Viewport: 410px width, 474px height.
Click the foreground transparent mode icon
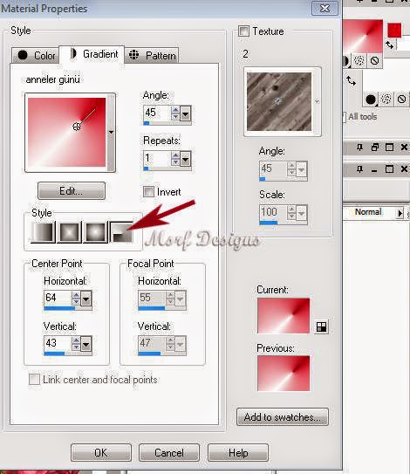coord(374,61)
